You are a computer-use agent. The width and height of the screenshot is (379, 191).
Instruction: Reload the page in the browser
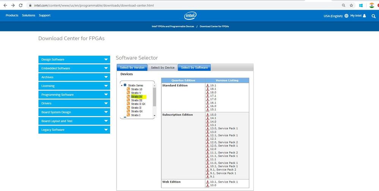click(x=20, y=6)
